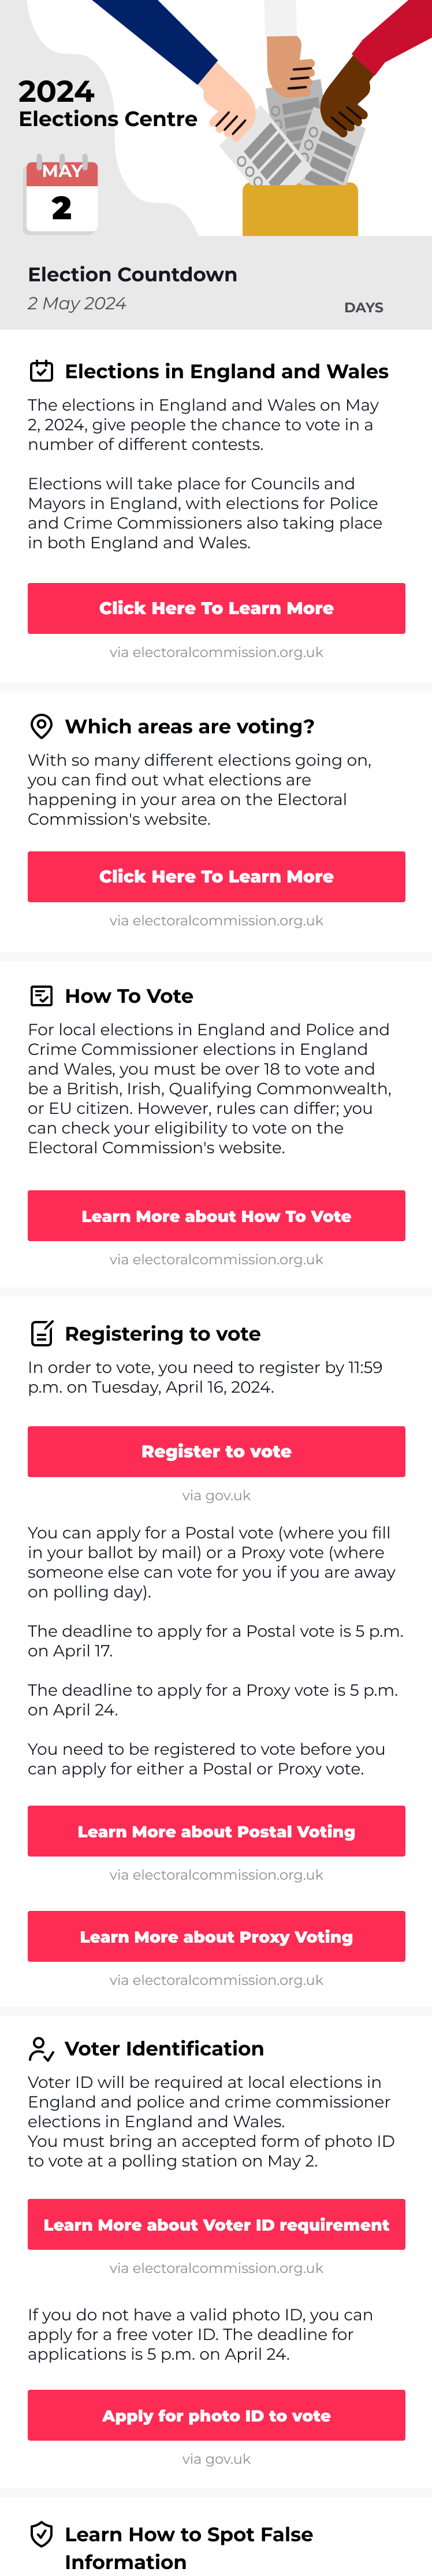Click electoralcommission.org.uk link under Postal Voting button

217,1875
